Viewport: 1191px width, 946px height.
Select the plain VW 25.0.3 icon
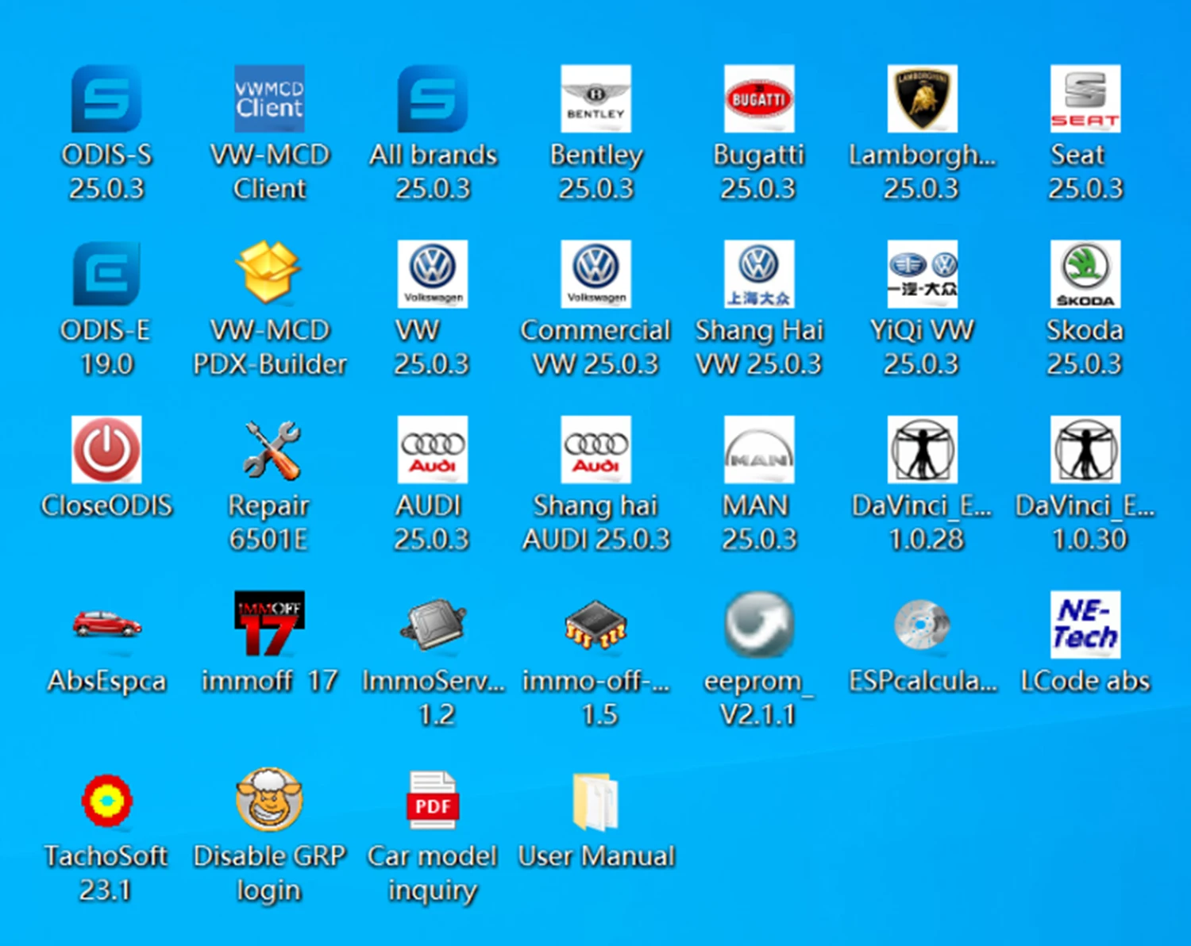433,274
